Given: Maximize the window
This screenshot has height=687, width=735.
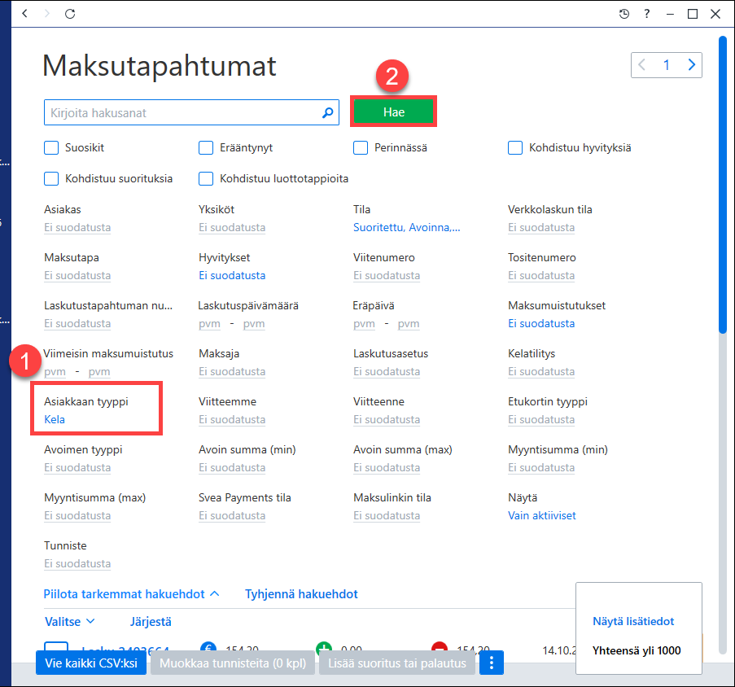Looking at the screenshot, I should click(693, 14).
